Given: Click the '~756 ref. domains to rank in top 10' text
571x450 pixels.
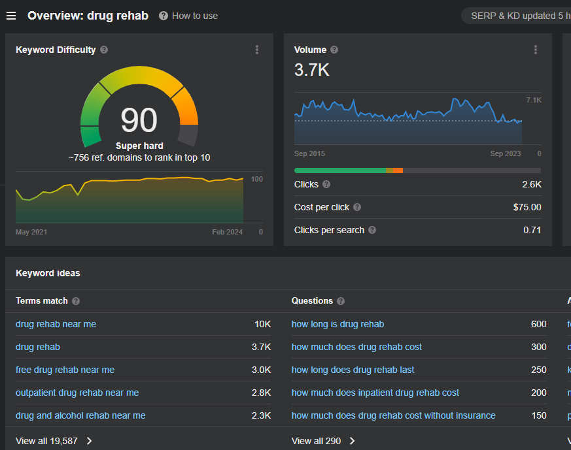Looking at the screenshot, I should click(139, 157).
